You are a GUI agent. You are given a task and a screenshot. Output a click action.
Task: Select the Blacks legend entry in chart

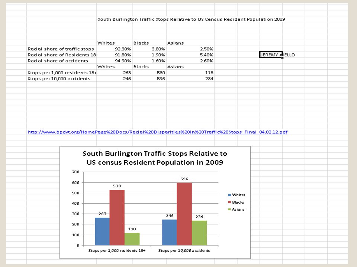(236, 202)
